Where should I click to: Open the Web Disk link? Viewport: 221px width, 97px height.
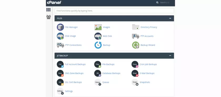pos(107,36)
